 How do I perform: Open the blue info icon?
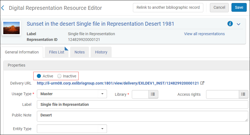click(230, 24)
